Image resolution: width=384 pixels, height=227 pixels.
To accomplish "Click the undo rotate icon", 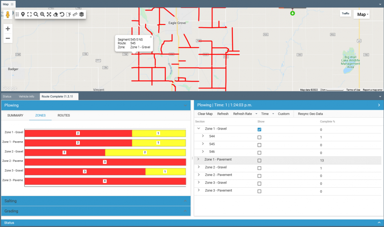I will coord(62,15).
